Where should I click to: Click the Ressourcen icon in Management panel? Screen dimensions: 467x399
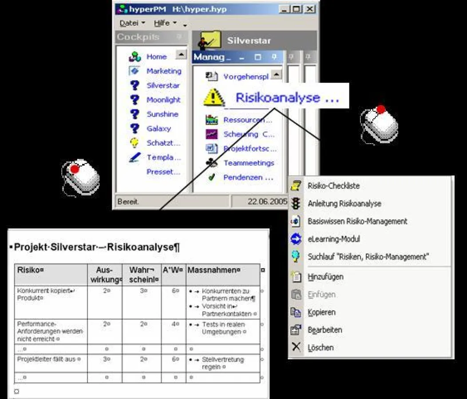click(212, 120)
